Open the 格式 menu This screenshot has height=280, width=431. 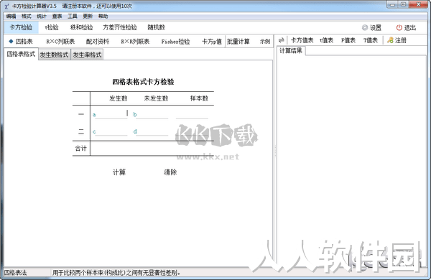27,17
